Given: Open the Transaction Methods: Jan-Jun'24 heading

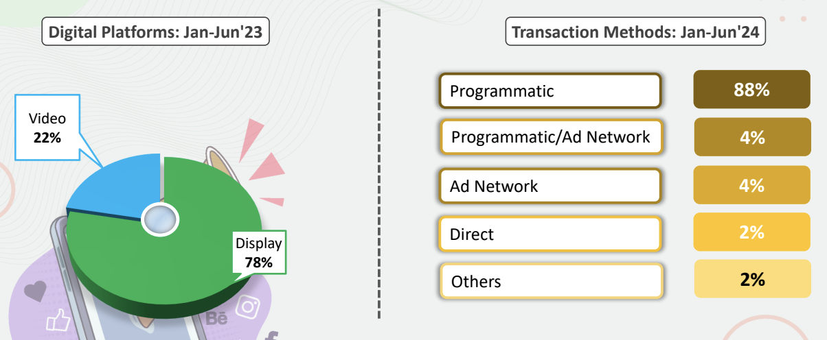Looking at the screenshot, I should point(635,32).
